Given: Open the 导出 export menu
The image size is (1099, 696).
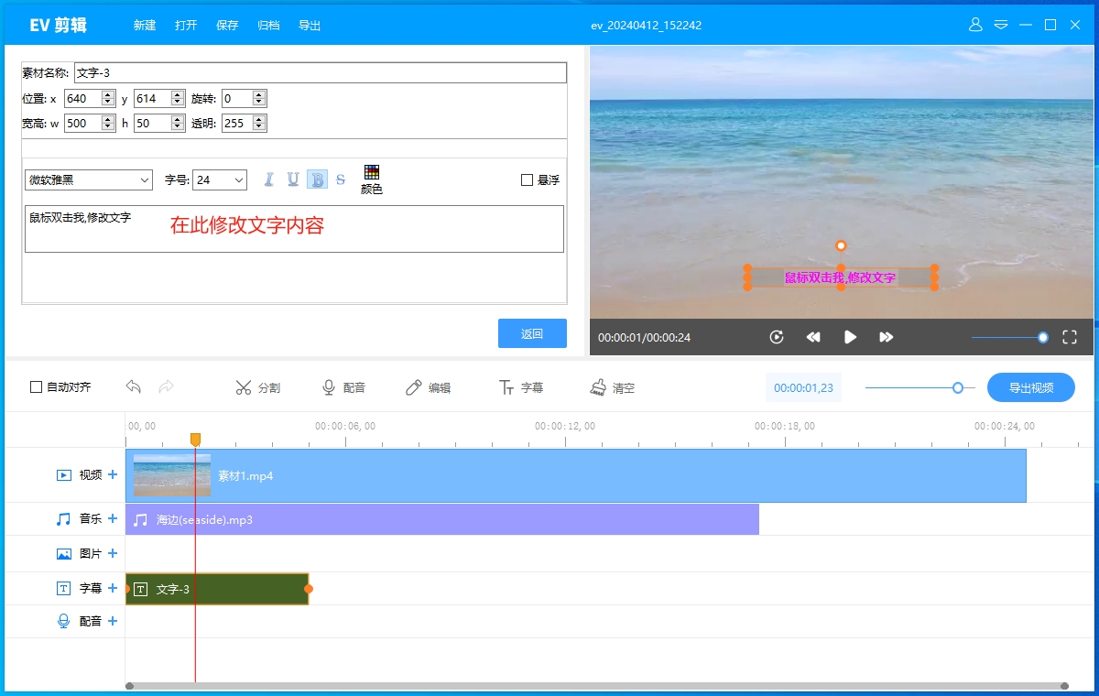Looking at the screenshot, I should pyautogui.click(x=310, y=25).
